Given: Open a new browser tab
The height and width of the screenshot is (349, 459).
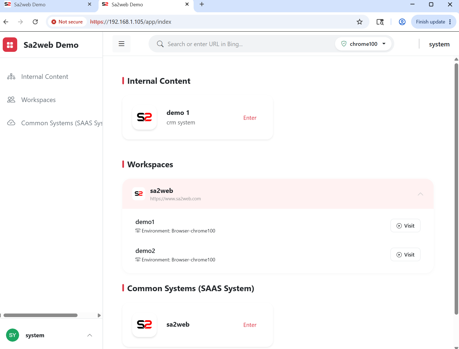Looking at the screenshot, I should tap(202, 4).
